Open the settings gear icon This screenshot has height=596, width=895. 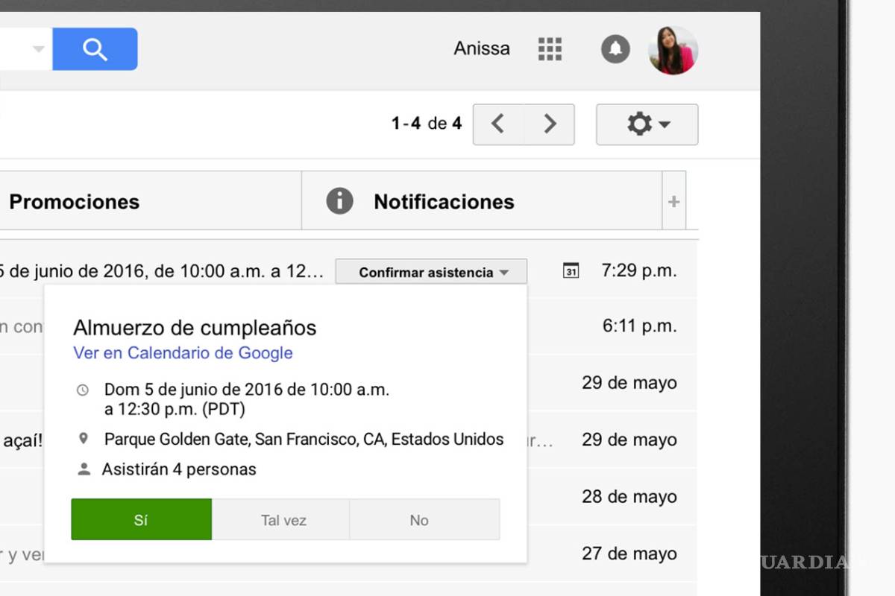pyautogui.click(x=640, y=124)
